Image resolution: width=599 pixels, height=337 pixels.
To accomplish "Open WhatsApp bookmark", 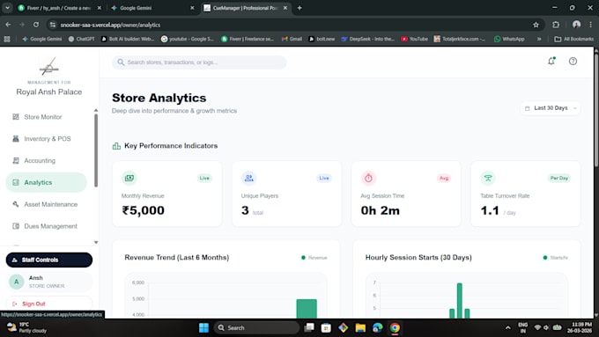I will [509, 39].
